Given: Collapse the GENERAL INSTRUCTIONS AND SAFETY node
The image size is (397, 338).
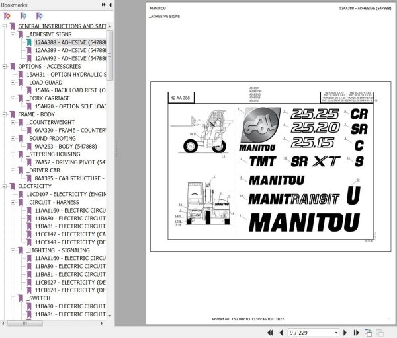Looking at the screenshot, I should [x=5, y=26].
